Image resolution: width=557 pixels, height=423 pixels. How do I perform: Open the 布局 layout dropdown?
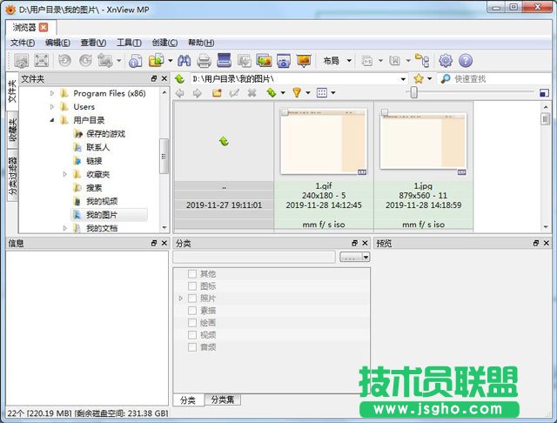(336, 61)
